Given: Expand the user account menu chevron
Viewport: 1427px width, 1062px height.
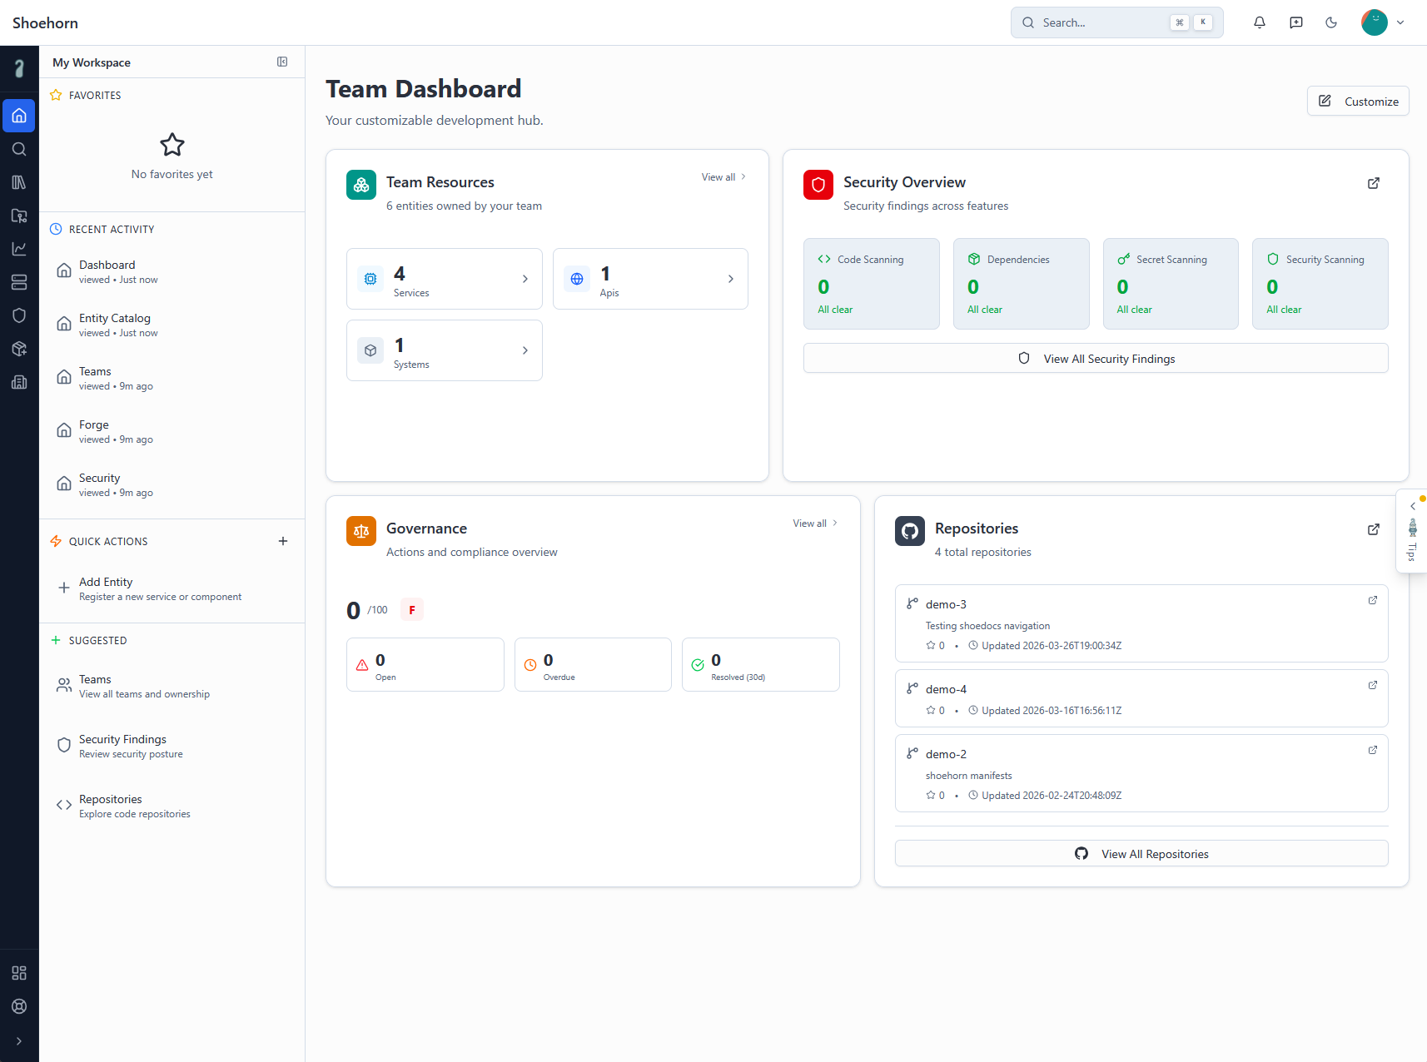Looking at the screenshot, I should [x=1401, y=22].
